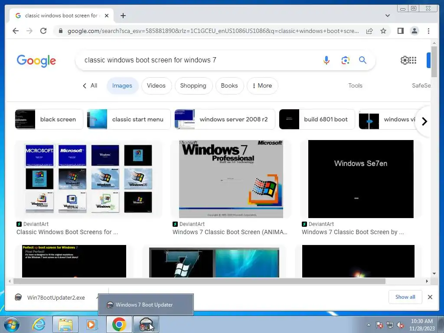Open Action Center flag icon
444x333 pixels.
coord(379,325)
